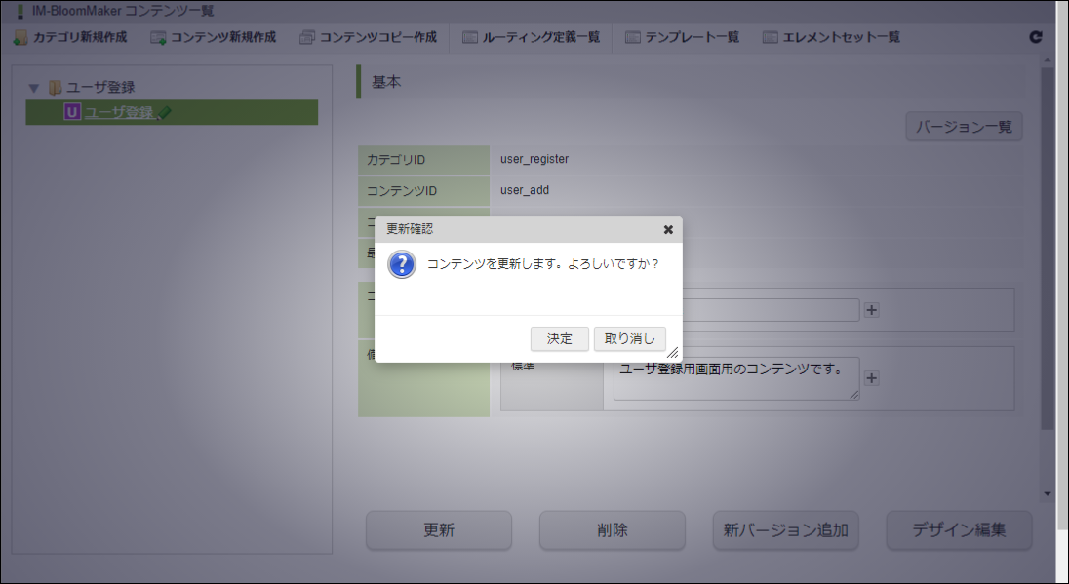Click the content name input field behind dialog
The height and width of the screenshot is (584, 1069).
coord(771,310)
